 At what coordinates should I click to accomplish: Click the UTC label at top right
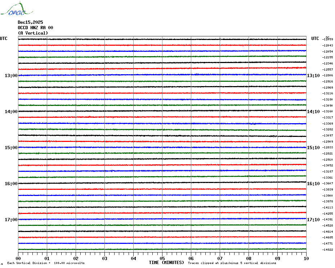coord(315,39)
